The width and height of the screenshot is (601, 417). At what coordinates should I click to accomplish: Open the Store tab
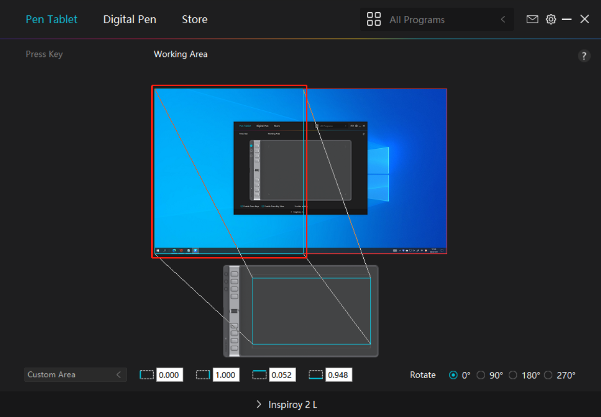click(194, 19)
